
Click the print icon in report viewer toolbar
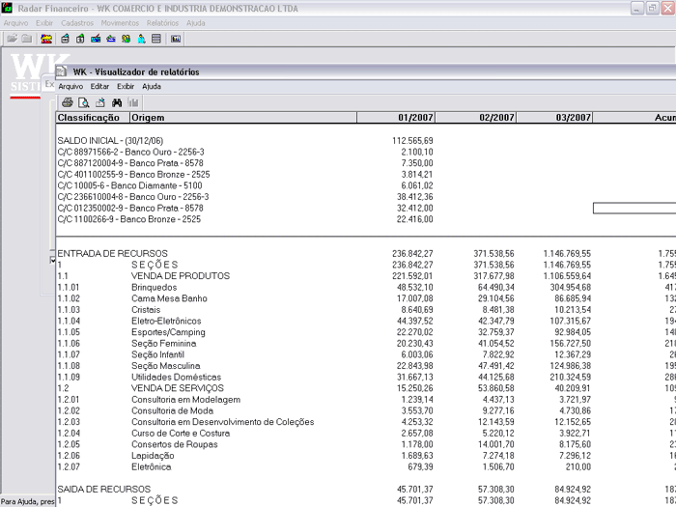[68, 102]
